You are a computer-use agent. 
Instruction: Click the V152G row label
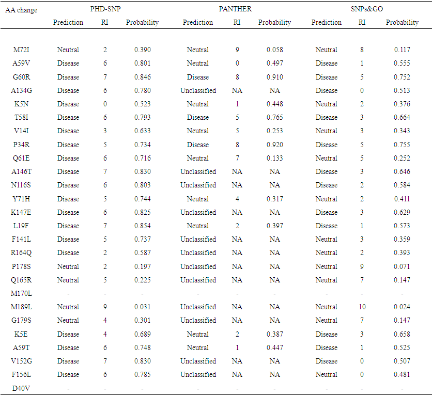click(21, 361)
